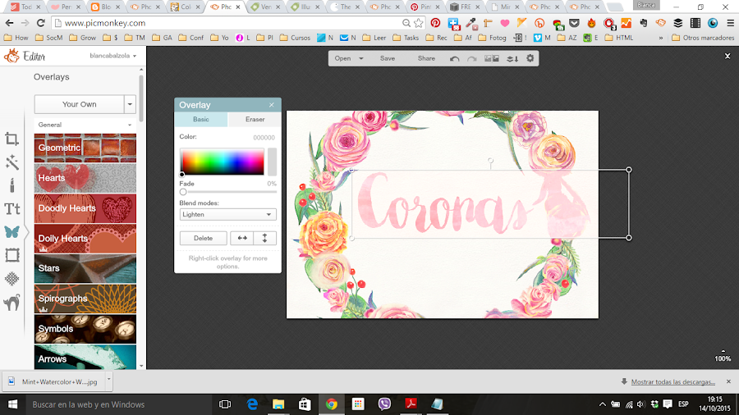
Task: Click the address bar URL
Action: coord(105,23)
